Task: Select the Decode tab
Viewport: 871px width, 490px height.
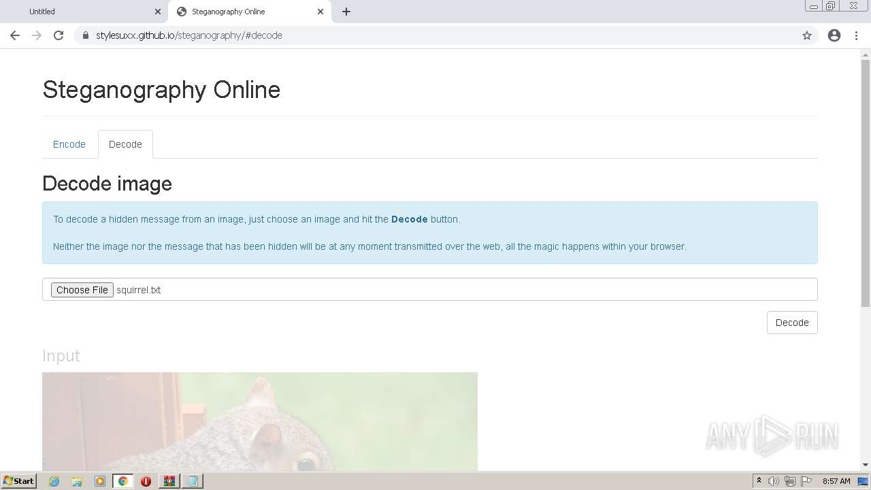Action: click(x=125, y=144)
